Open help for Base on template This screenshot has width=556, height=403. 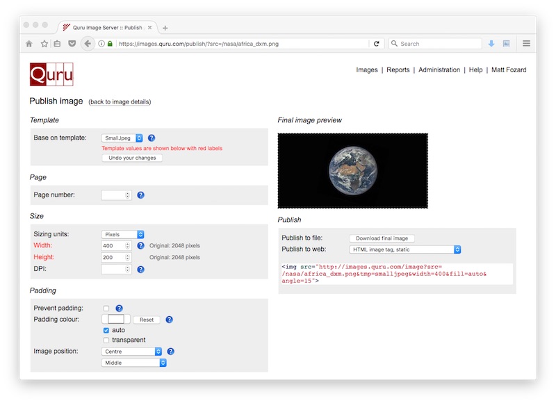pyautogui.click(x=152, y=138)
